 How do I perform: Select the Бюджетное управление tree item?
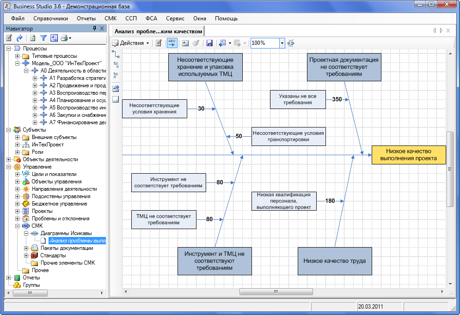coord(59,204)
